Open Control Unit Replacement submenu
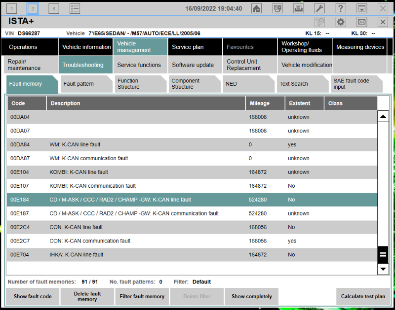 (250, 65)
